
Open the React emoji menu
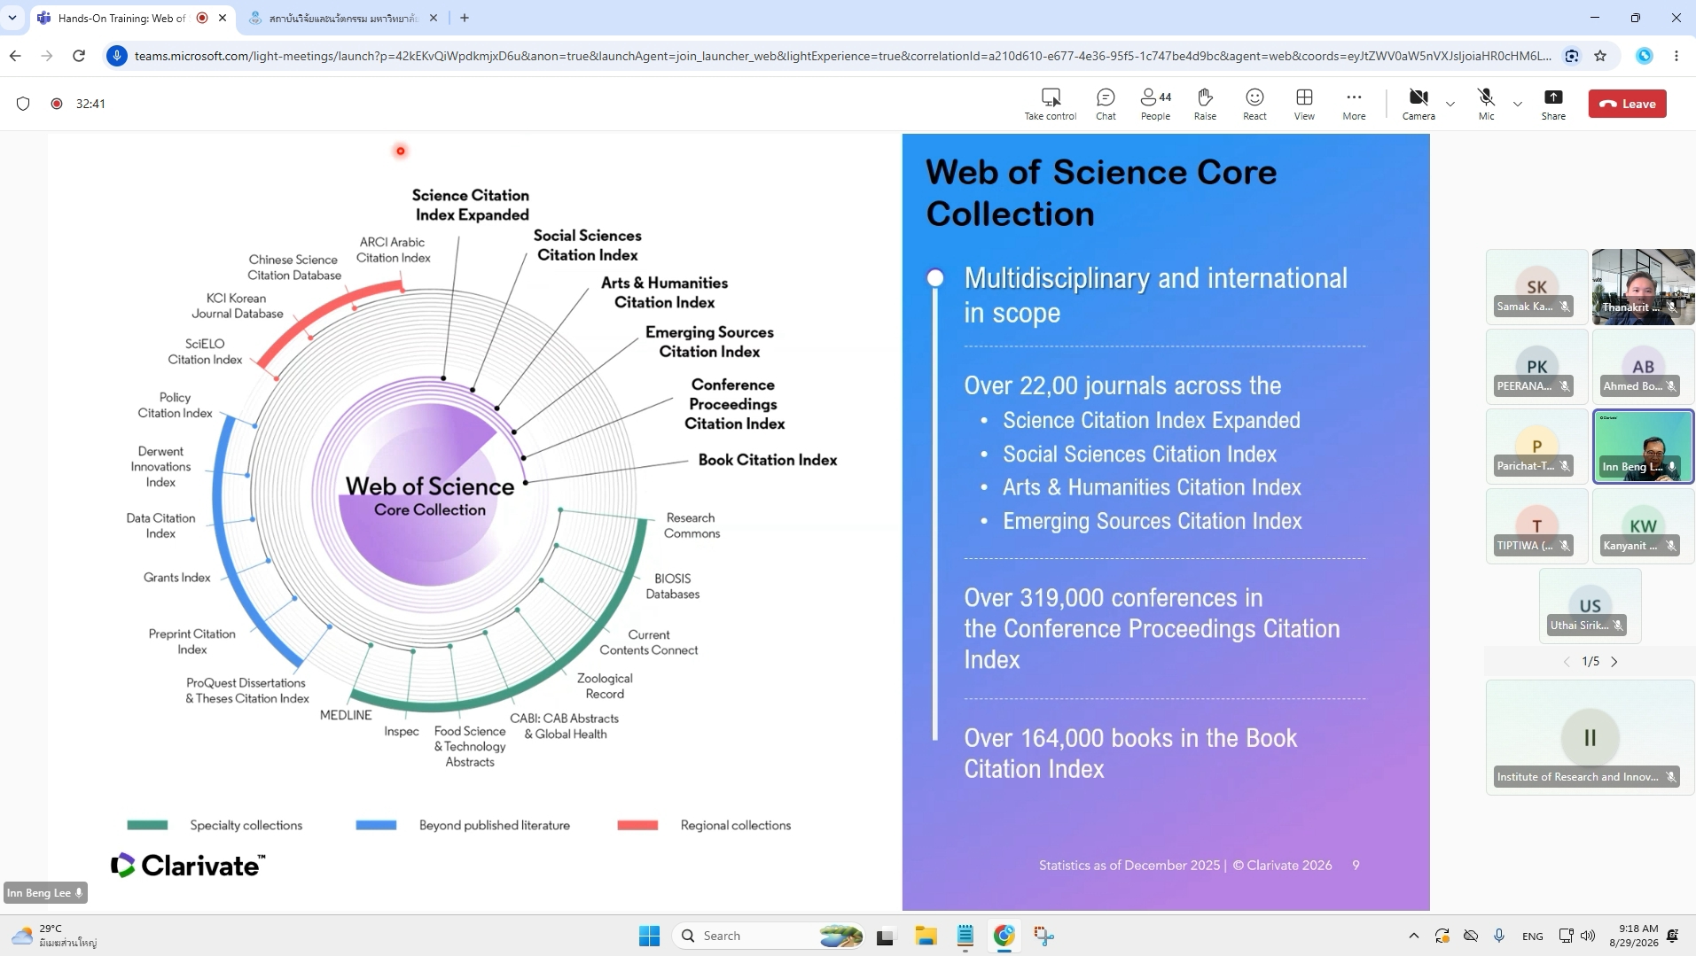coord(1254,103)
